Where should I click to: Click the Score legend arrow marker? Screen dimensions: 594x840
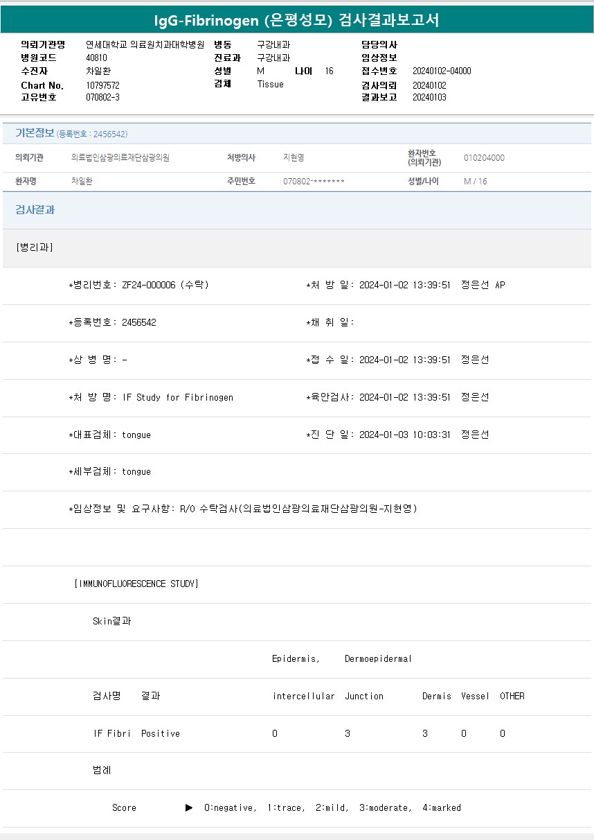point(189,807)
